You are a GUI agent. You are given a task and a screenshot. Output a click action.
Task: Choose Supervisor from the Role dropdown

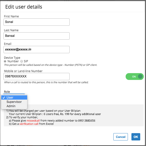[x=14, y=102]
